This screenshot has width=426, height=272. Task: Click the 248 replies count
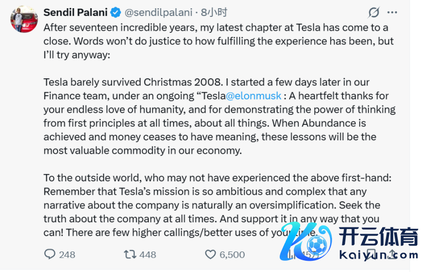click(x=67, y=255)
